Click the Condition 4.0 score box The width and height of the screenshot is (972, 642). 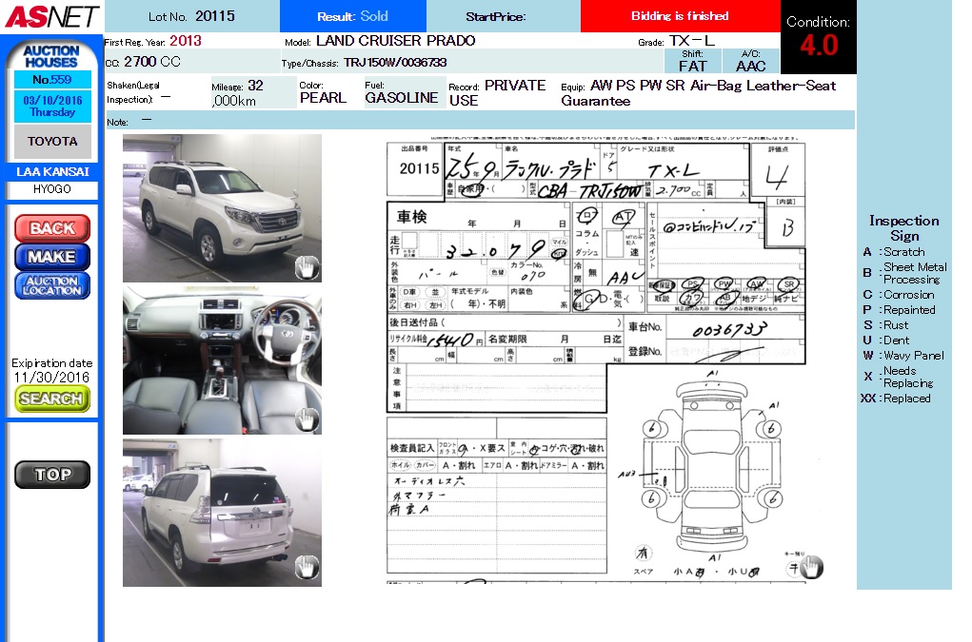[818, 38]
